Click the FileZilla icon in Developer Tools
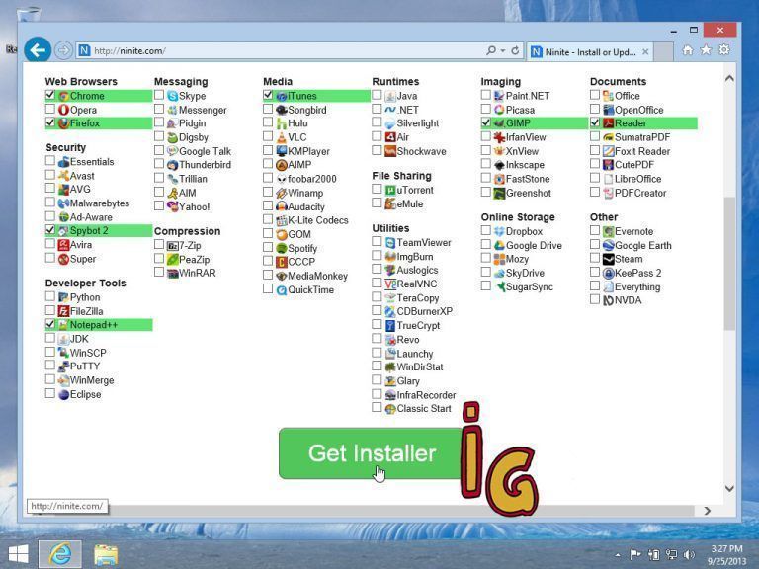This screenshot has width=759, height=569. (63, 311)
